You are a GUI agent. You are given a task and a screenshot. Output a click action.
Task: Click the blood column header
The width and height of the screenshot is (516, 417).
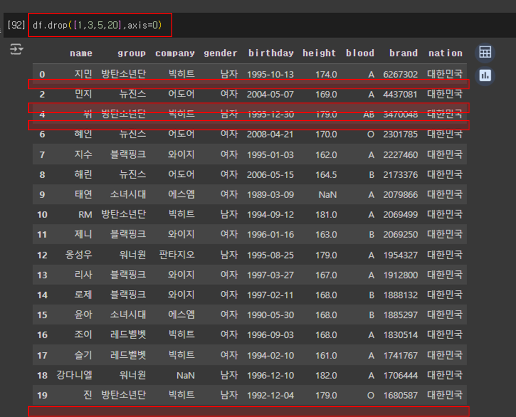point(360,53)
